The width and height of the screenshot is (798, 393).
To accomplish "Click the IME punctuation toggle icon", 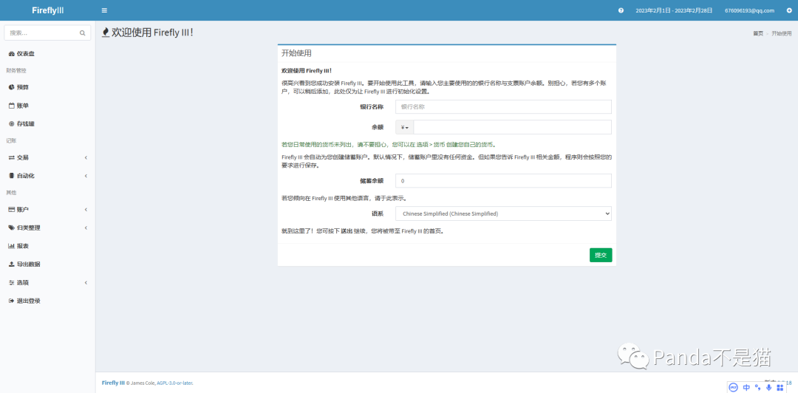I will pos(758,387).
